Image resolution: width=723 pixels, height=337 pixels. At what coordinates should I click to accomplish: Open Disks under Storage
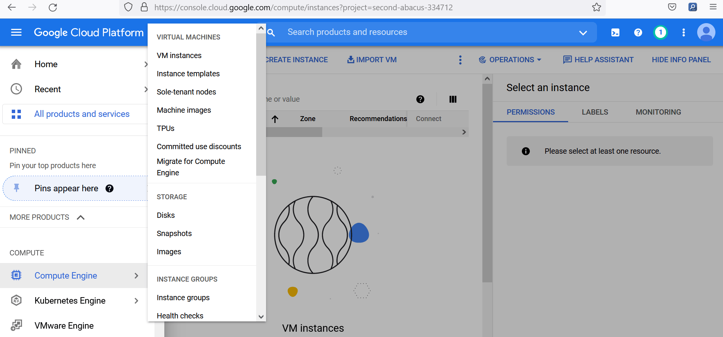click(x=166, y=215)
